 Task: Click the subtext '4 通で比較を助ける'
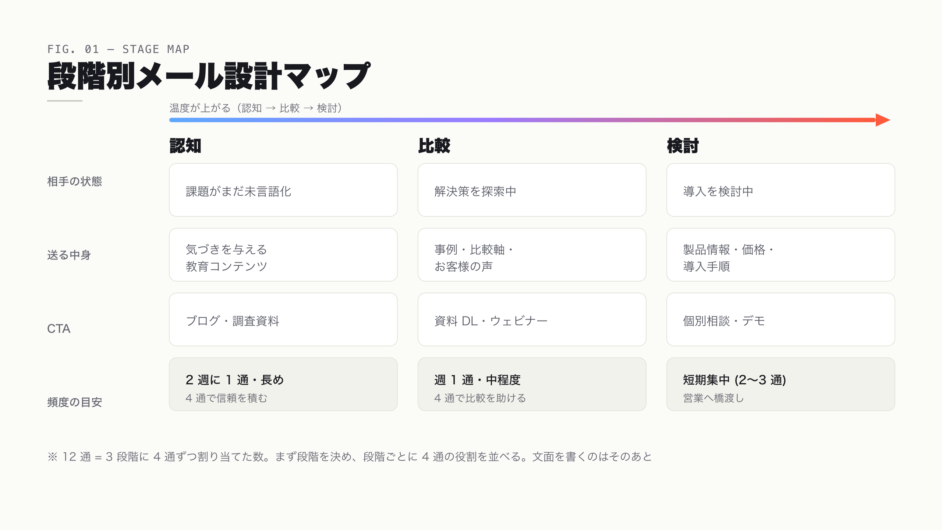click(x=480, y=398)
